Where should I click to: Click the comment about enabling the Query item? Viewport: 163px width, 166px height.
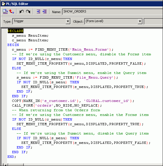[82, 73]
